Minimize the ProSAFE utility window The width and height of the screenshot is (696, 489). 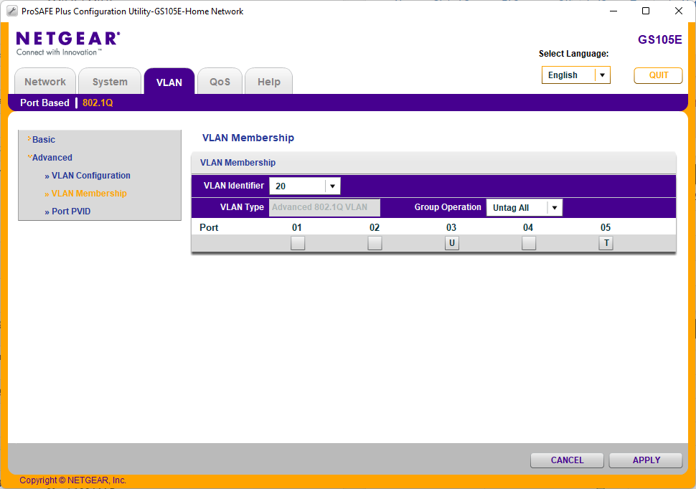(613, 11)
